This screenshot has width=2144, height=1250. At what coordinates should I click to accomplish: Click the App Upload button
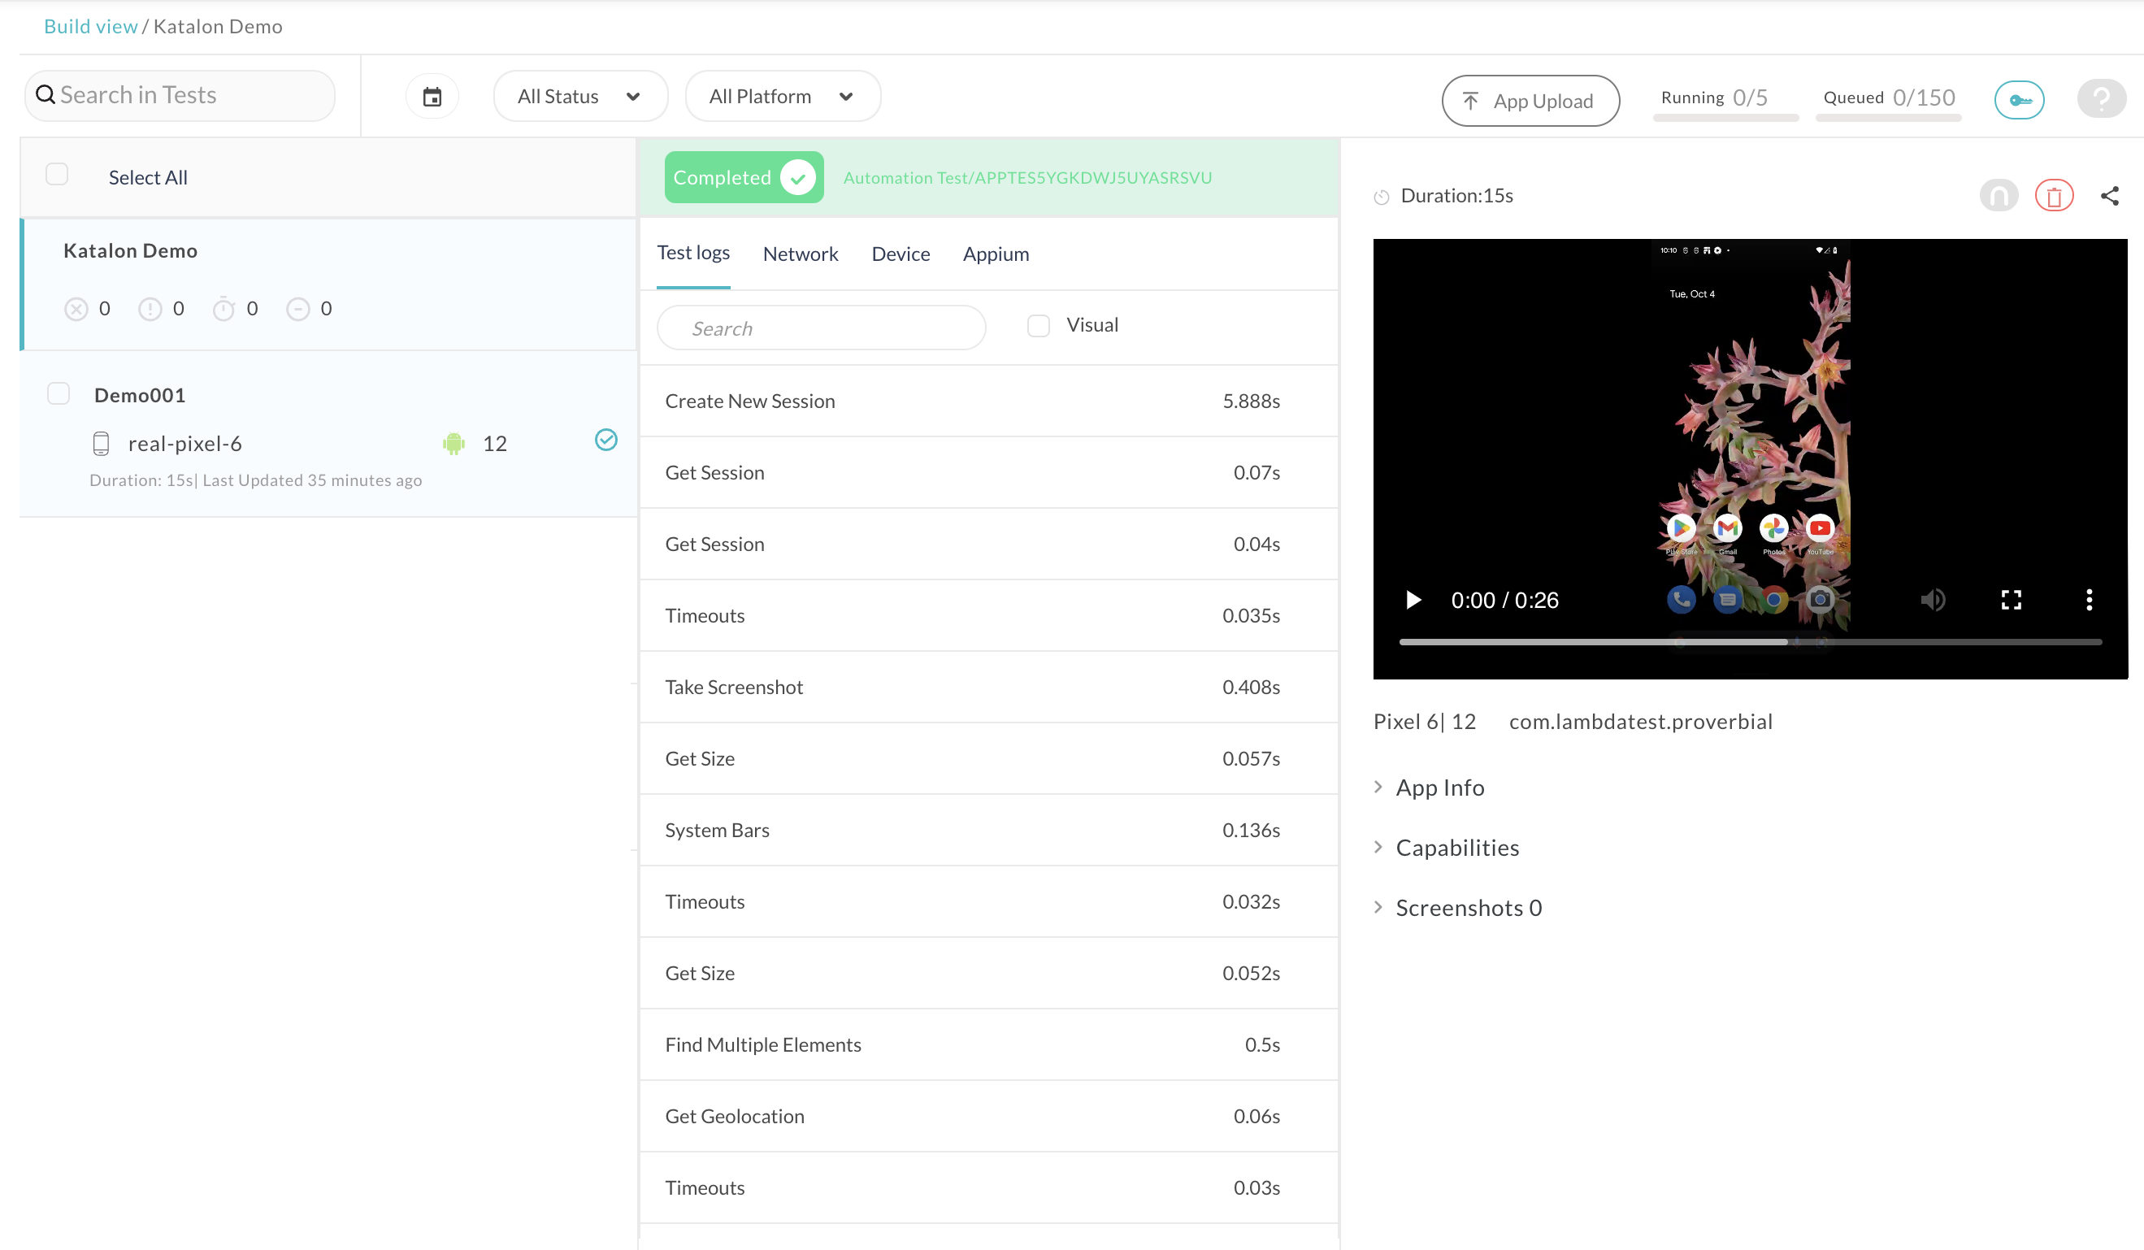(1529, 102)
